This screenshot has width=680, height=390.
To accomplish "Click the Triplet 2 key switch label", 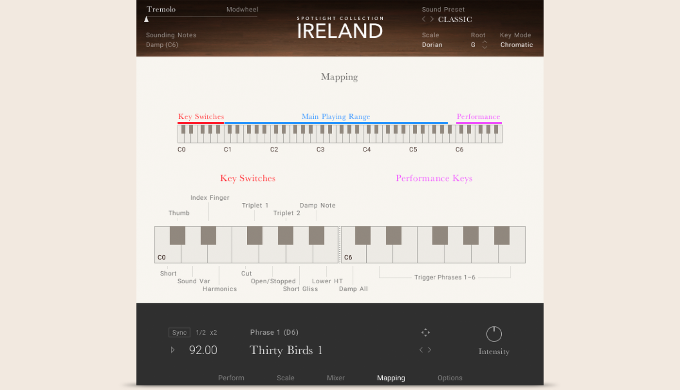I will coord(287,213).
